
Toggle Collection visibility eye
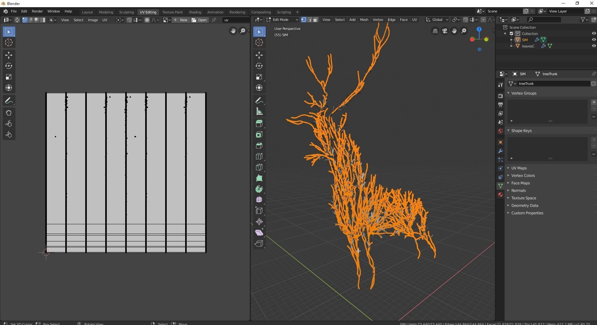point(594,33)
